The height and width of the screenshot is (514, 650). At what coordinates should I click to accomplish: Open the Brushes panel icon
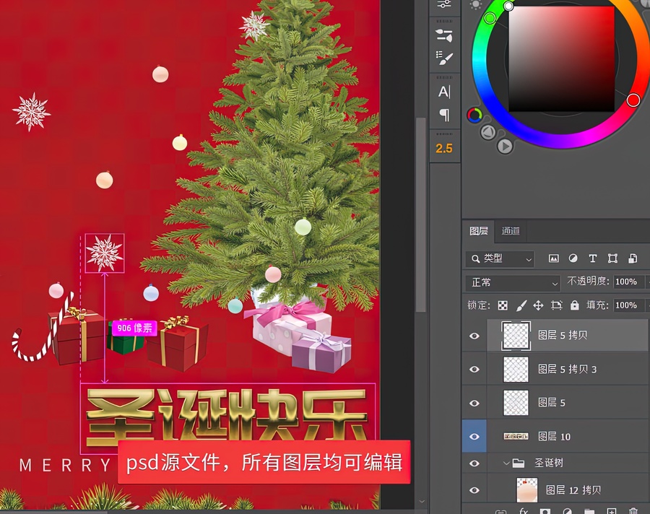click(x=444, y=58)
